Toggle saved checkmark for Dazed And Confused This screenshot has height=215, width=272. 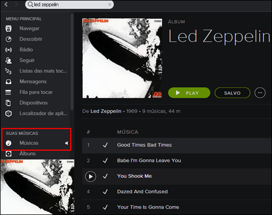[x=105, y=192]
